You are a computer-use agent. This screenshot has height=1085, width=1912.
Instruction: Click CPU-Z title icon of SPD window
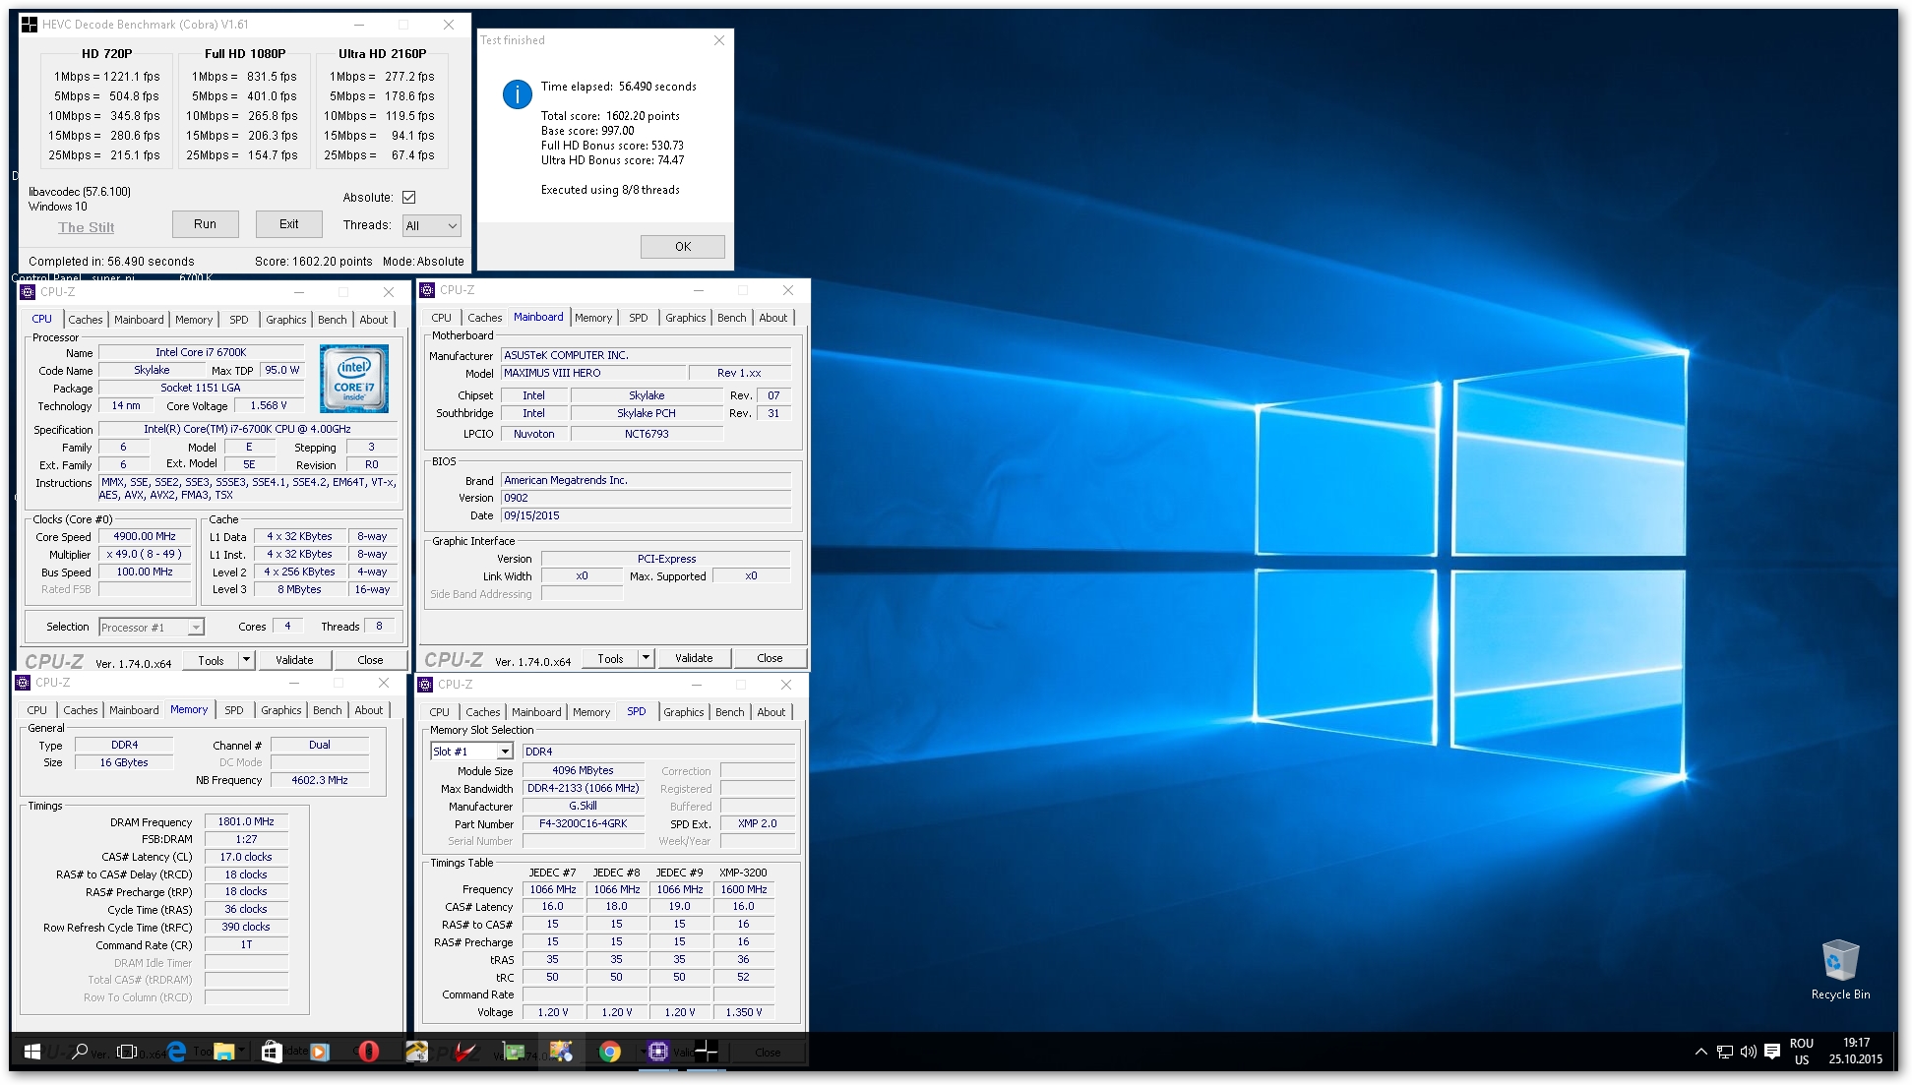click(425, 684)
